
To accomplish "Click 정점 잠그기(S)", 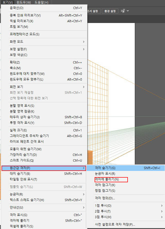I will pyautogui.click(x=126, y=191).
